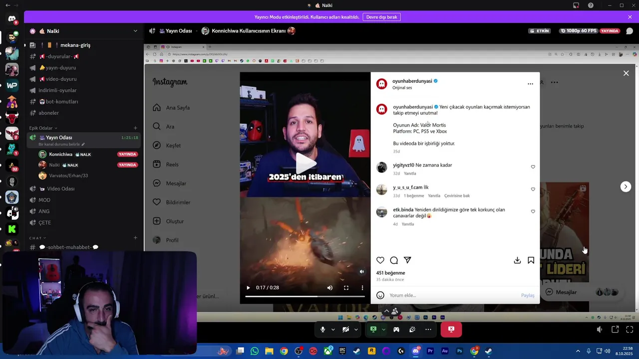Open comment bubble icon under post
This screenshot has width=639, height=359.
coord(394,260)
